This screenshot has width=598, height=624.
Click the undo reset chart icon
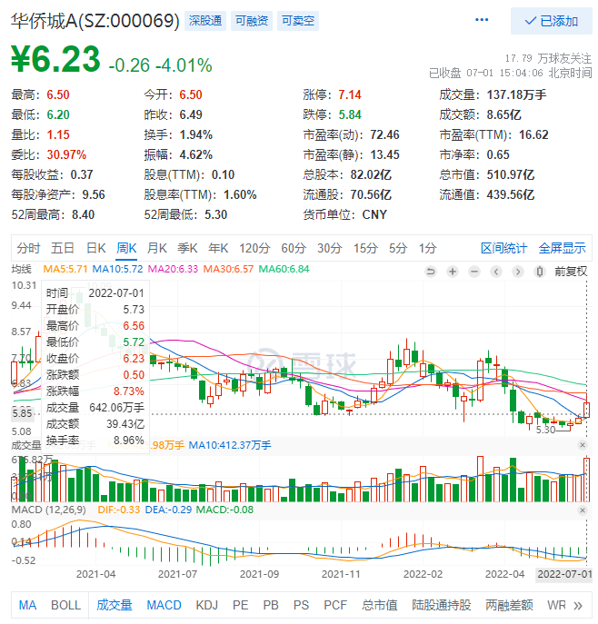pos(431,272)
